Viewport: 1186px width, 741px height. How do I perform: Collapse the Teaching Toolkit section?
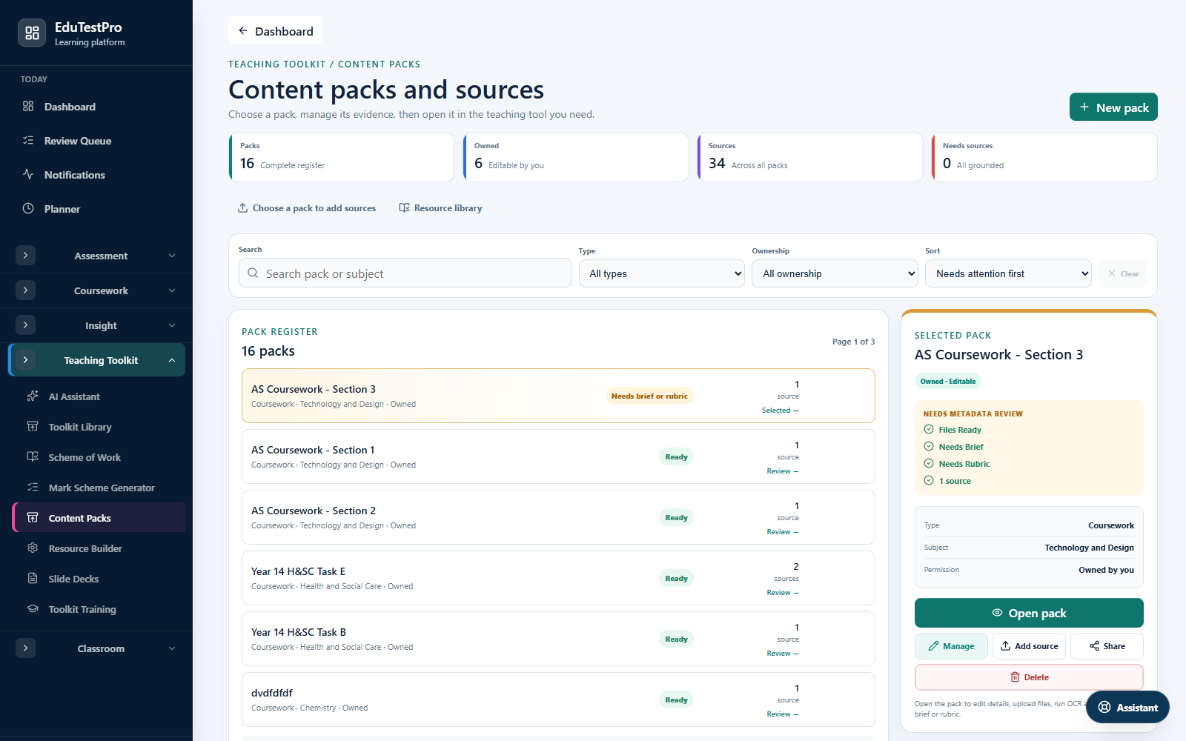96,360
